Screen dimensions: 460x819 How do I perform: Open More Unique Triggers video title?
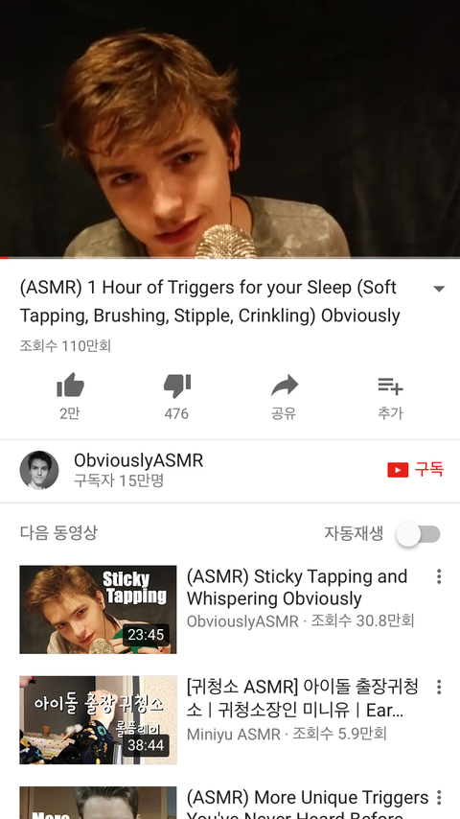click(307, 807)
